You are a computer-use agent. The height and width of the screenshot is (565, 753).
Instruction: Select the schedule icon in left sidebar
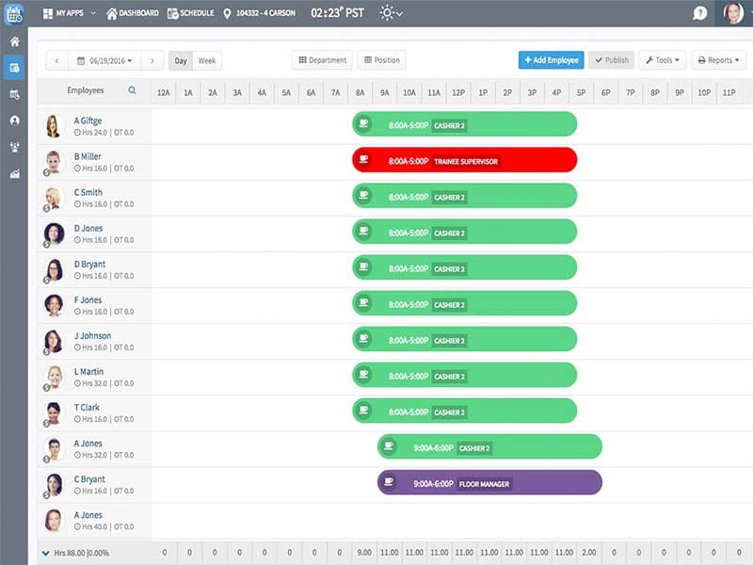[14, 68]
